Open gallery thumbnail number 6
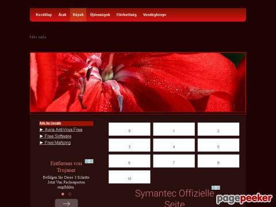Image resolution: width=276 pixels, height=207 pixels. point(129,161)
